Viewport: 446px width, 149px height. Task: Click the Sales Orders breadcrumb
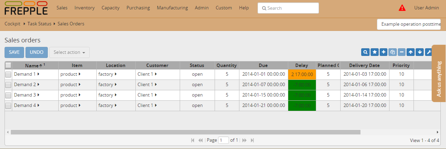pos(71,24)
